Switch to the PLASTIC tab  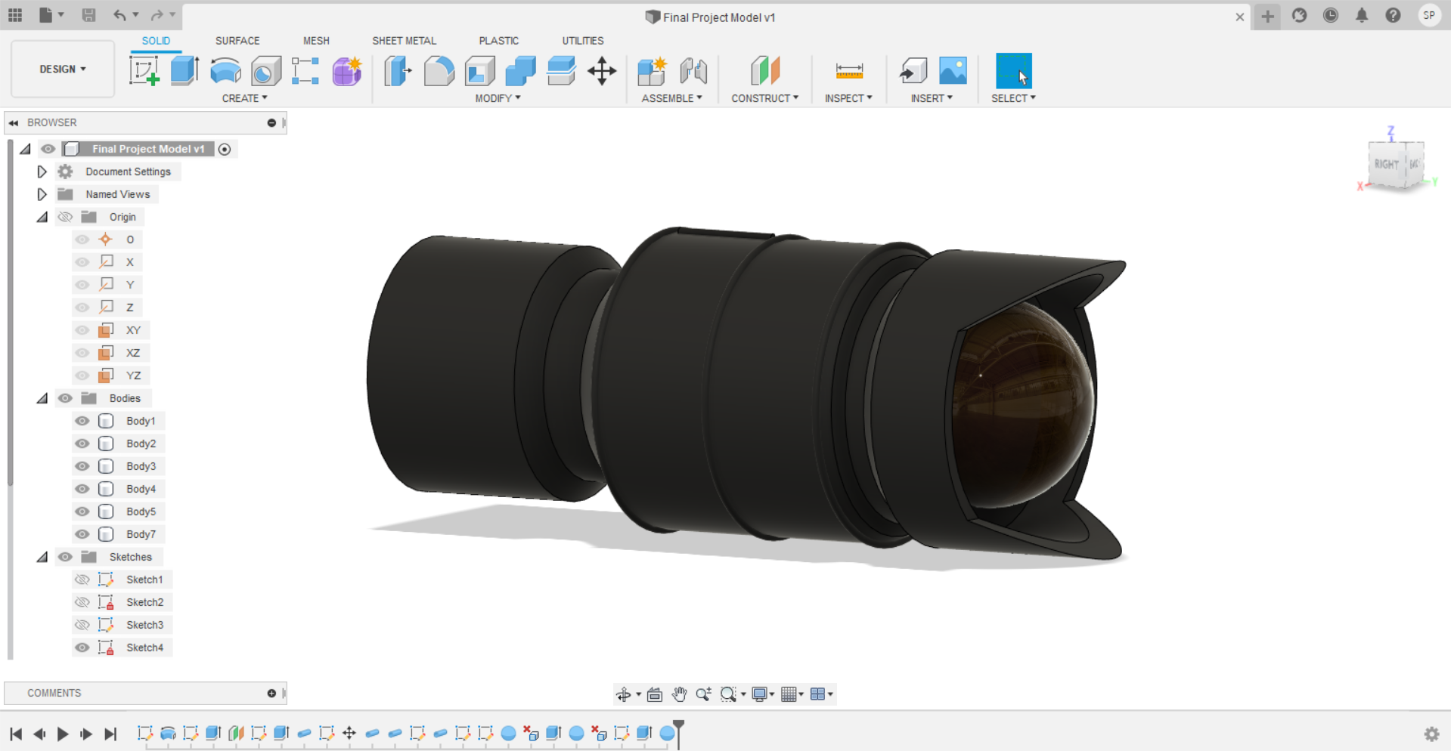pyautogui.click(x=498, y=41)
